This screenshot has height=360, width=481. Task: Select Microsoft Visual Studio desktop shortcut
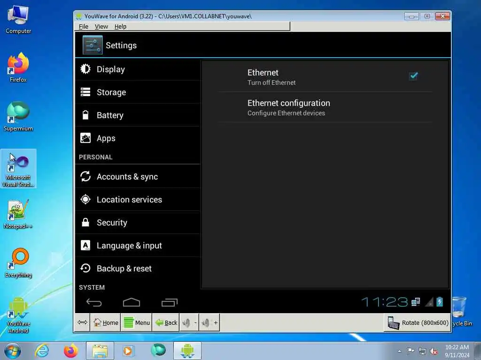click(18, 169)
